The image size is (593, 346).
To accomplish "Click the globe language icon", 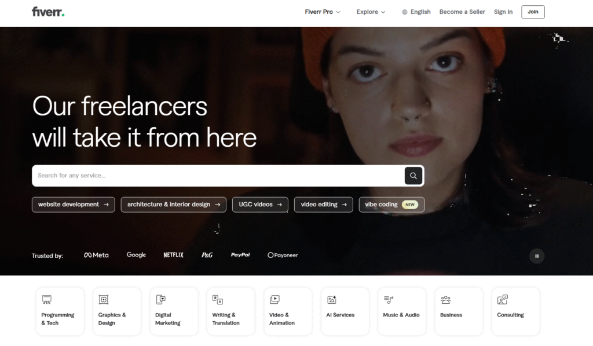I will [x=405, y=12].
